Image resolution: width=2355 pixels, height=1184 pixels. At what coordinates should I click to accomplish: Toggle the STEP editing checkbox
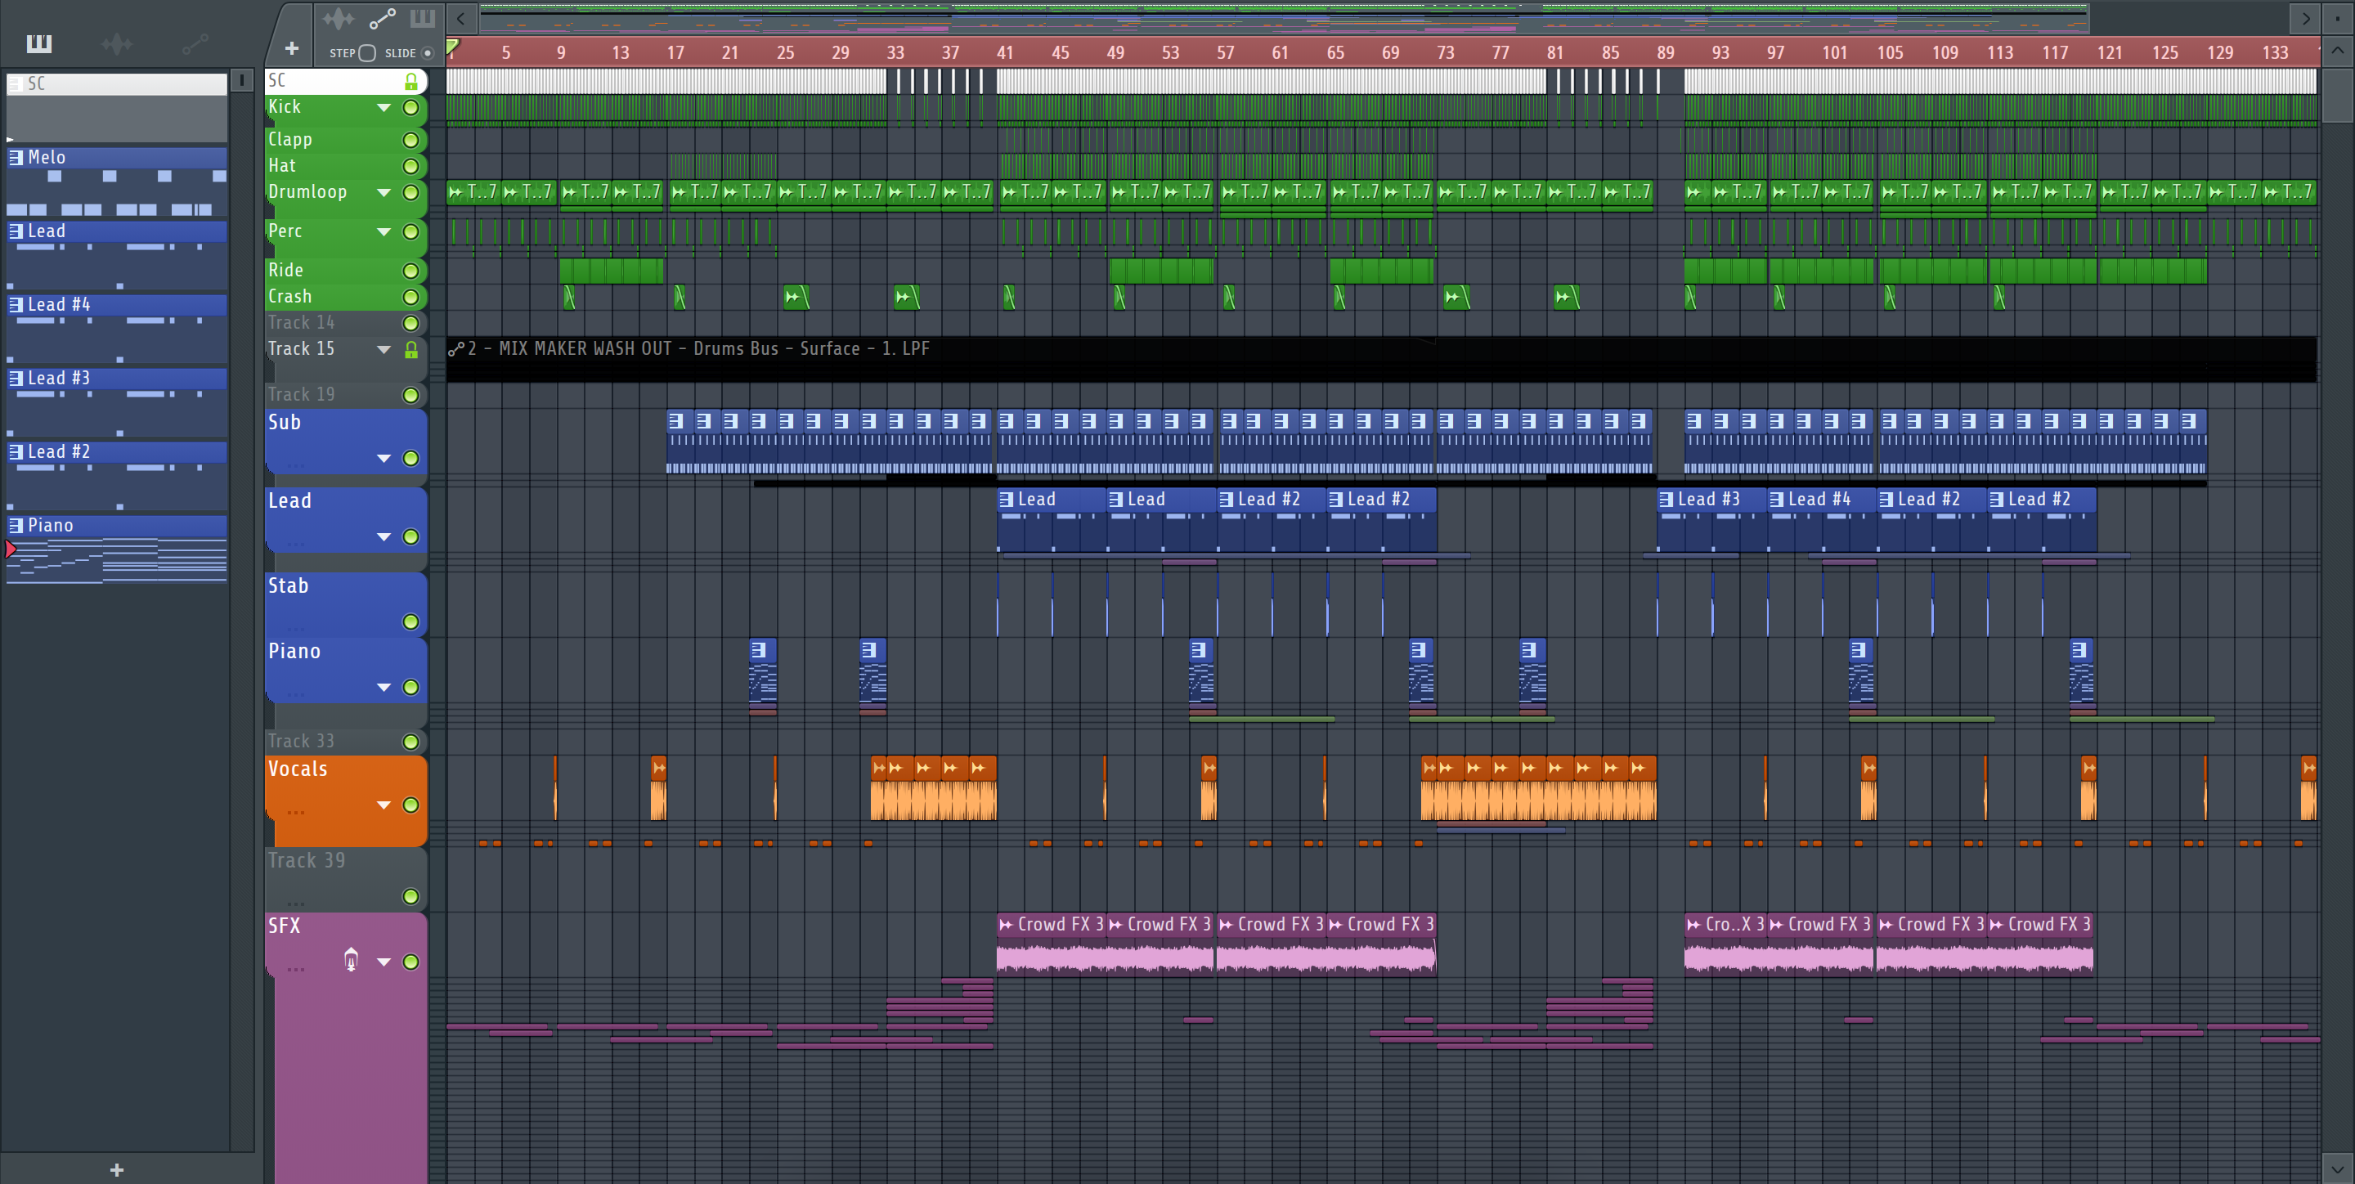click(366, 53)
